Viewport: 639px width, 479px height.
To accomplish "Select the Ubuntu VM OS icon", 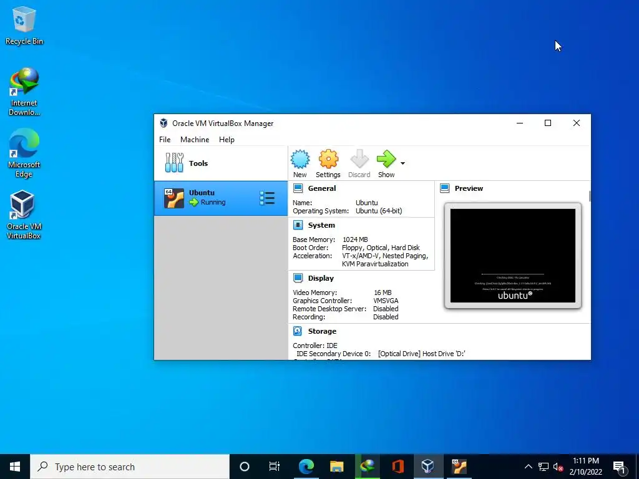I will [x=174, y=198].
